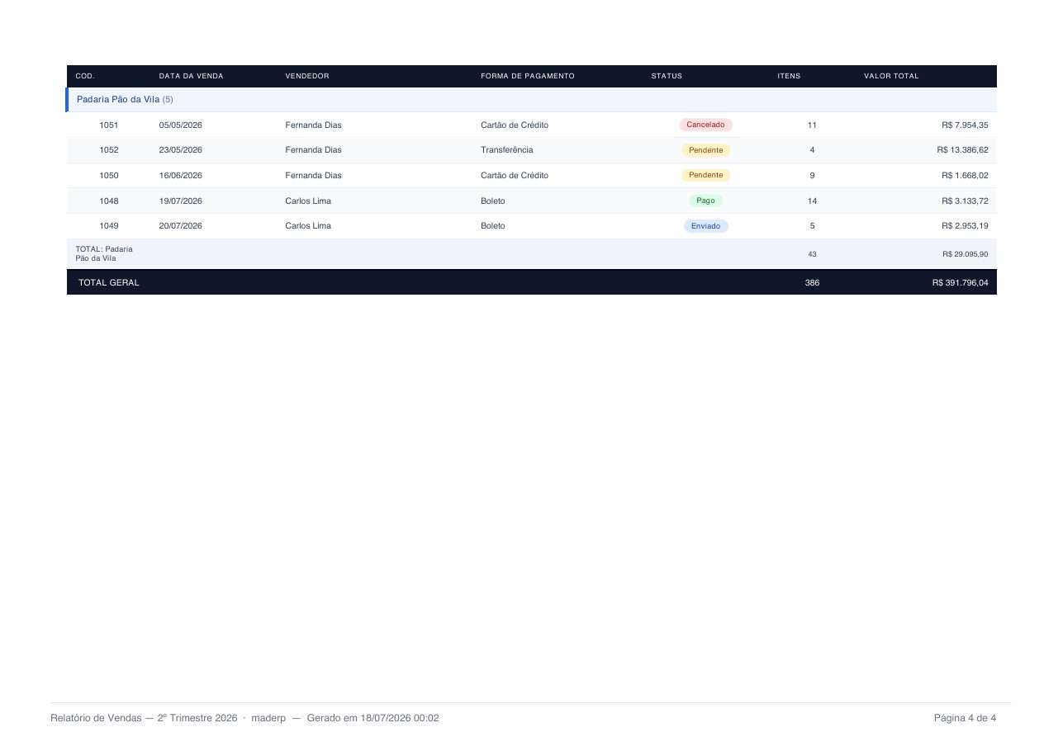The image size is (1063, 751).
Task: Click the Pago status badge
Action: (x=705, y=201)
